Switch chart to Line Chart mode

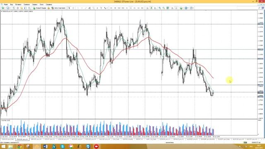pos(155,8)
